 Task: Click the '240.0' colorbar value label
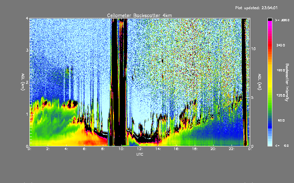click(x=281, y=45)
